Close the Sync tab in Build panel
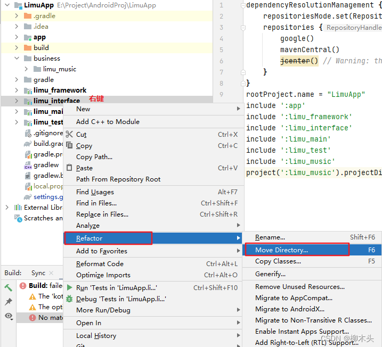382x347 pixels. point(51,273)
